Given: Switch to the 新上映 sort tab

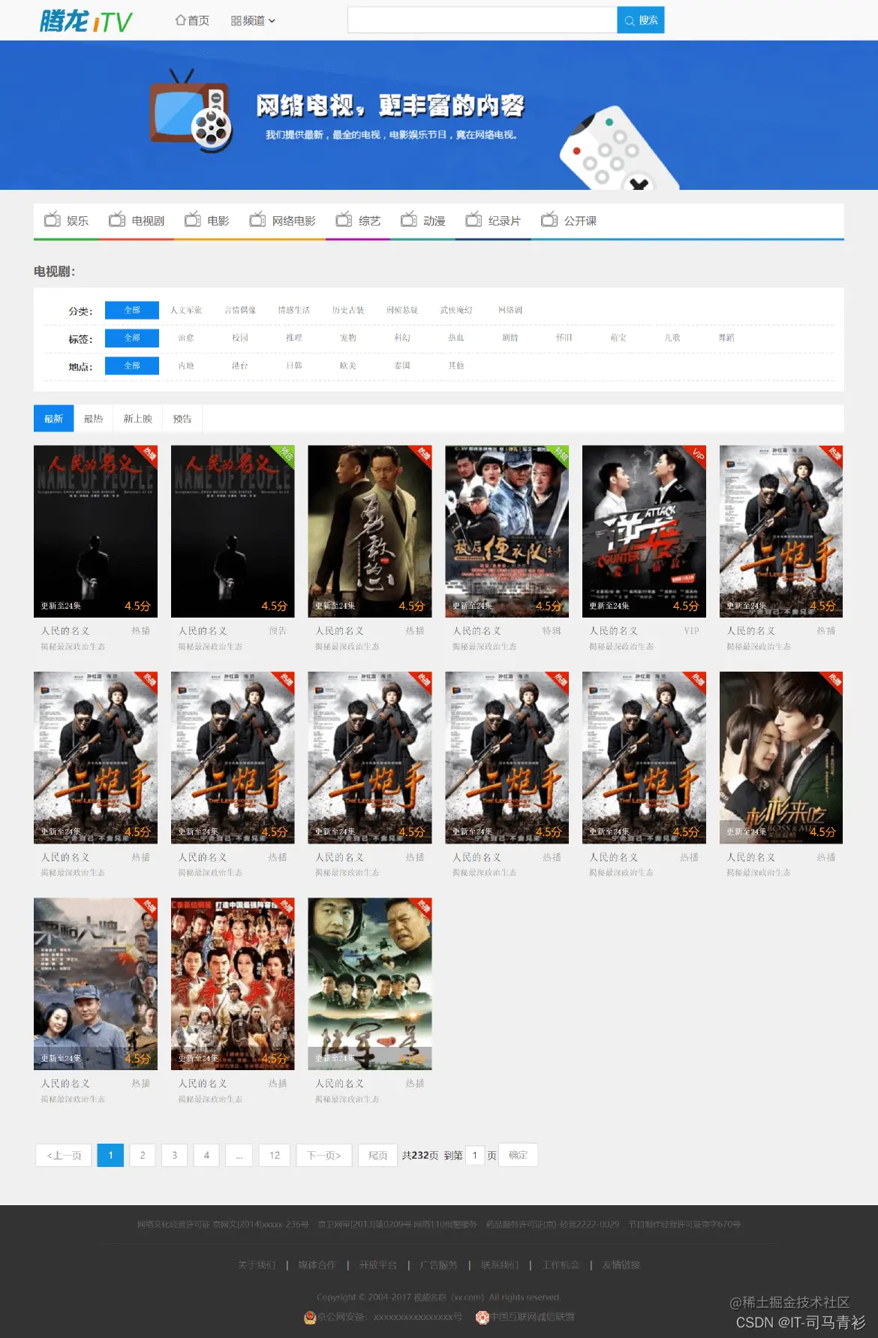Looking at the screenshot, I should [x=137, y=419].
